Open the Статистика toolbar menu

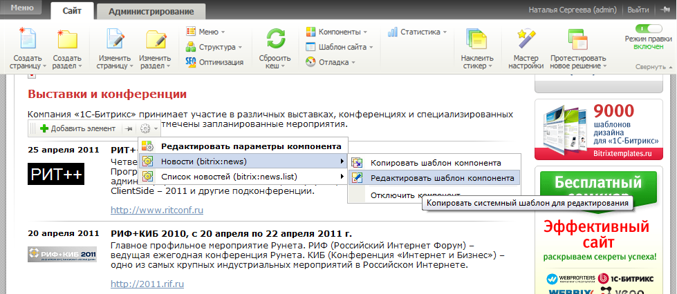pos(417,32)
